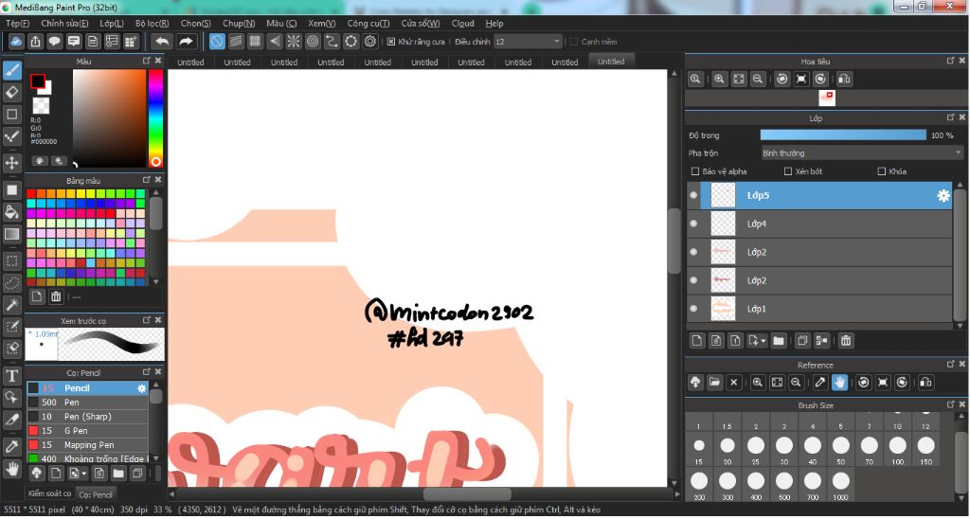Hide the Lớp5 layer

pos(693,195)
